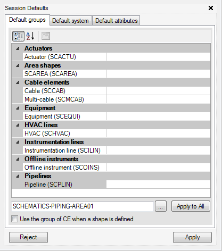Sort properties alphabetically with A-Z icon
222x251 pixels.
point(30,36)
